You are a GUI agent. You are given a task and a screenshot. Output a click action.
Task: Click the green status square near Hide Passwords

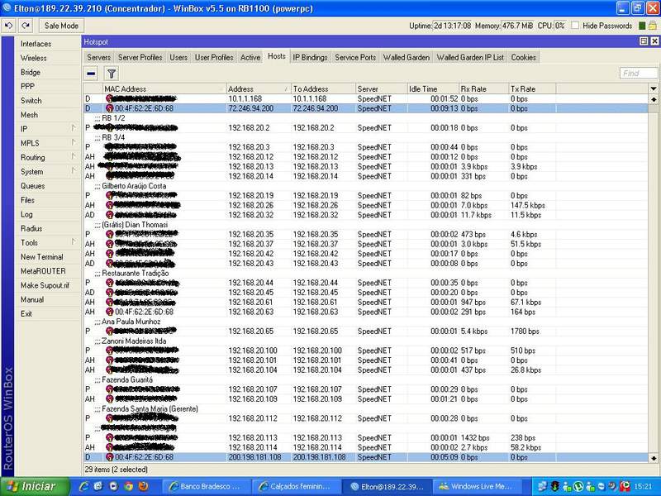642,26
